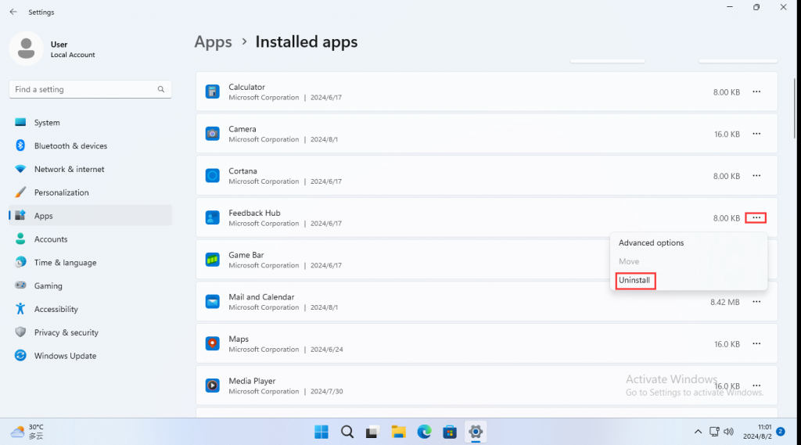Select the Move menu entry

click(688, 261)
